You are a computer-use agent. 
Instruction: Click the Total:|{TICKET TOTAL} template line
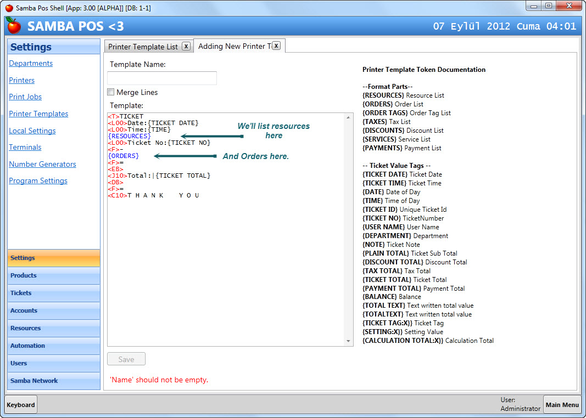coord(159,176)
